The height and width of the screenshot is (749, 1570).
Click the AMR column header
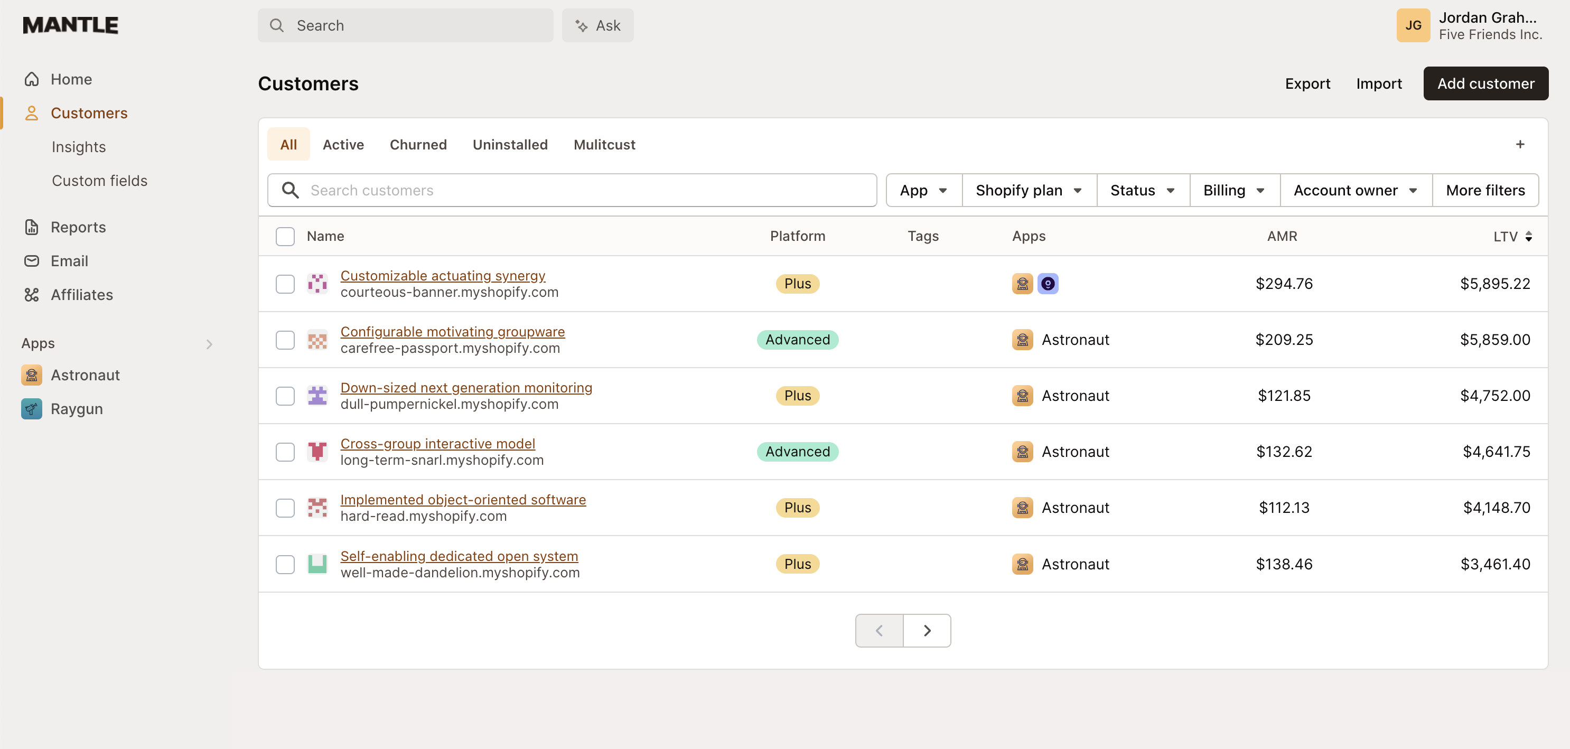[1282, 237]
